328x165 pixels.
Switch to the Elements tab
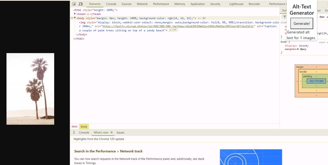tap(95, 4)
